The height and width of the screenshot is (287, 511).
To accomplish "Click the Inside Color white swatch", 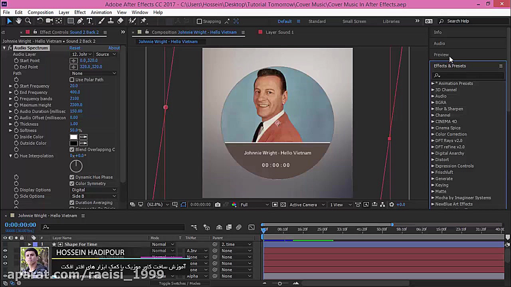I will (73, 137).
